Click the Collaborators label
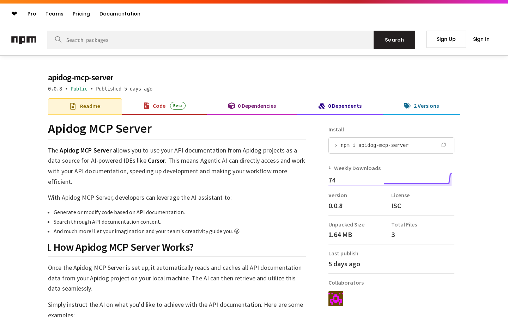508x317 pixels. 346,283
